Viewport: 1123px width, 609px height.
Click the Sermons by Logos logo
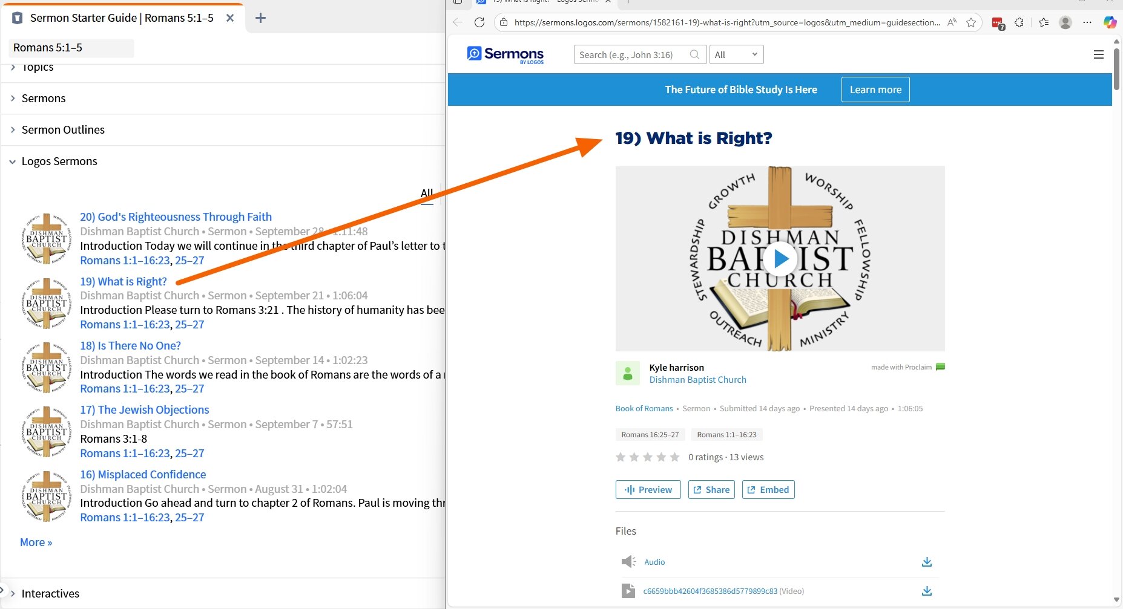(505, 54)
